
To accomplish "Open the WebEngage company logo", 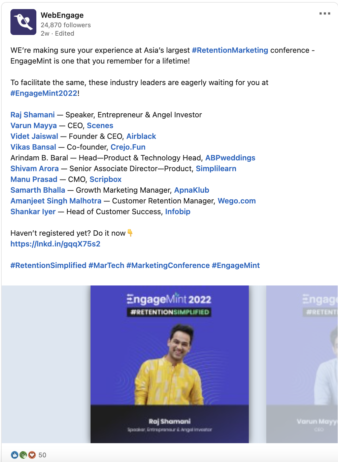I will (23, 22).
